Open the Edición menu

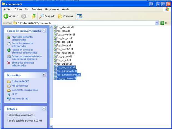[x=18, y=9]
